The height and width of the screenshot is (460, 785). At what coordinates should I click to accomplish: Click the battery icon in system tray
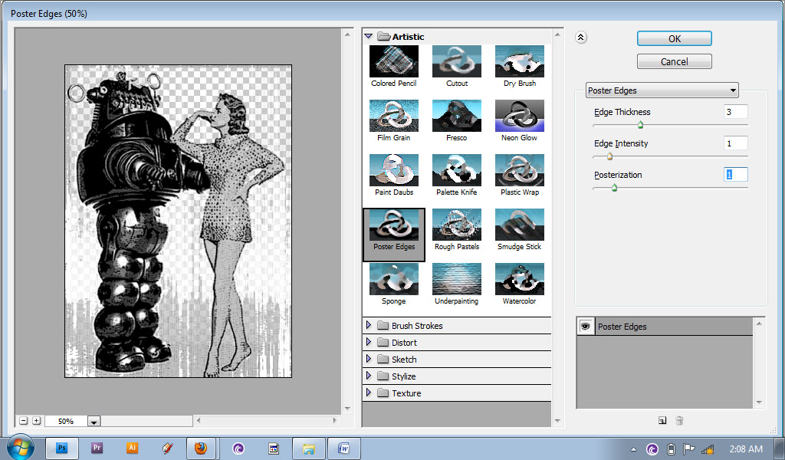point(672,449)
